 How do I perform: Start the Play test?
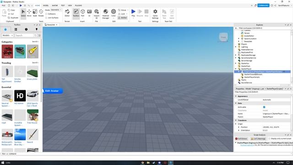[x=133, y=13]
